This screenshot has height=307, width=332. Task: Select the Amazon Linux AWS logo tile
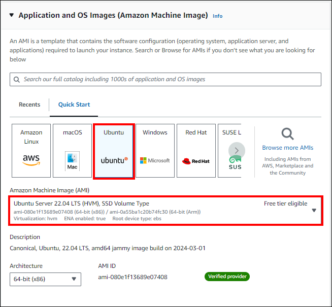tap(31, 151)
